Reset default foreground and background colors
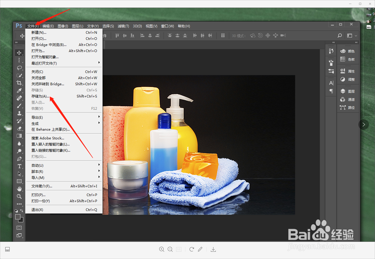 (16, 211)
